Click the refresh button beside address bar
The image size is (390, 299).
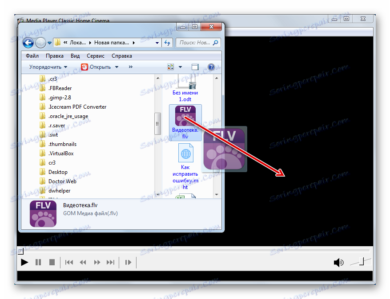pos(167,43)
